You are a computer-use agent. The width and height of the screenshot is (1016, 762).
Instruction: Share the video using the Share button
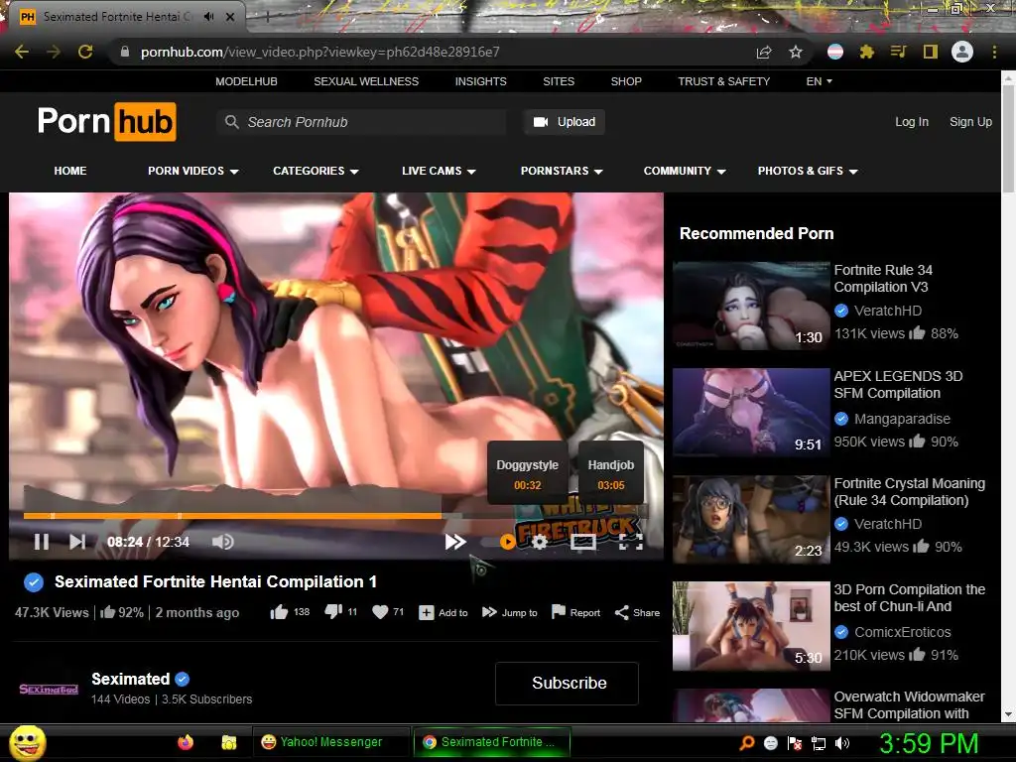(637, 612)
